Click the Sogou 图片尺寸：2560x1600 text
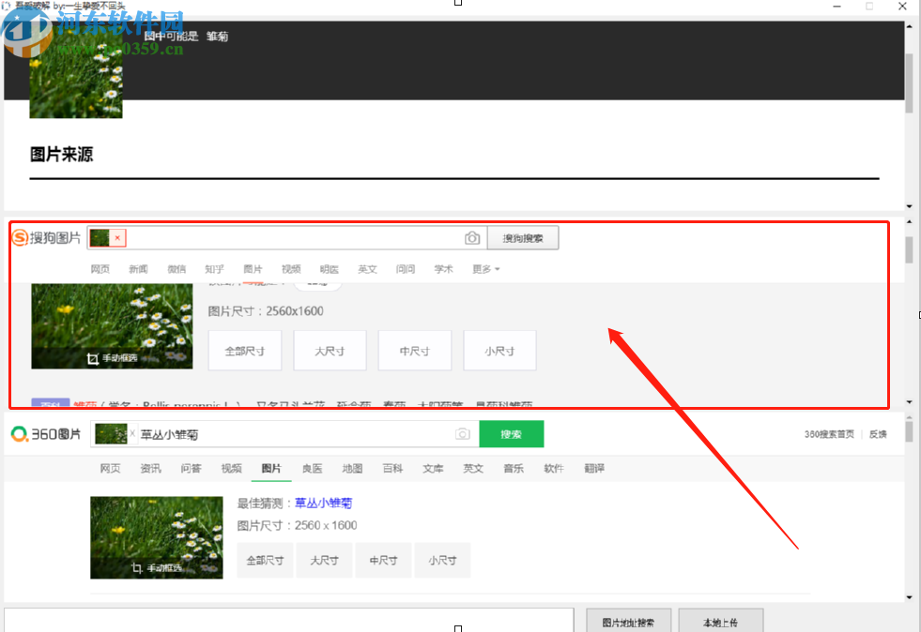Screen dimensions: 921x632 point(266,311)
